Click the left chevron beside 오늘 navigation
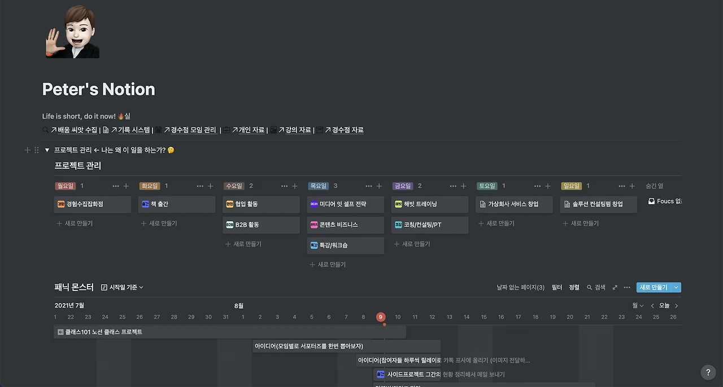 652,305
